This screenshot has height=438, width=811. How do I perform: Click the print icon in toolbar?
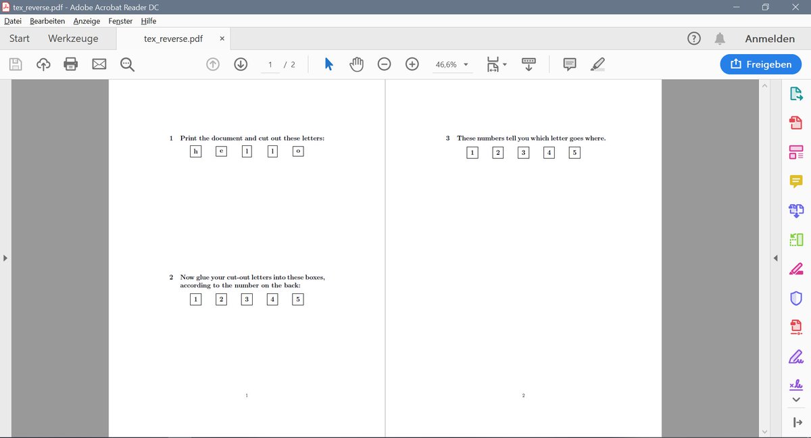pyautogui.click(x=70, y=64)
